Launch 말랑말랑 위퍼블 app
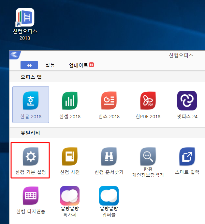This screenshot has width=205, height=224. [x=109, y=196]
